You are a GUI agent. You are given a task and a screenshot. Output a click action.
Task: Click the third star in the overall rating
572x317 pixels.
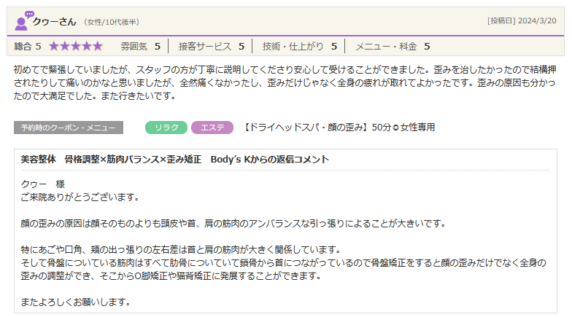pos(75,46)
